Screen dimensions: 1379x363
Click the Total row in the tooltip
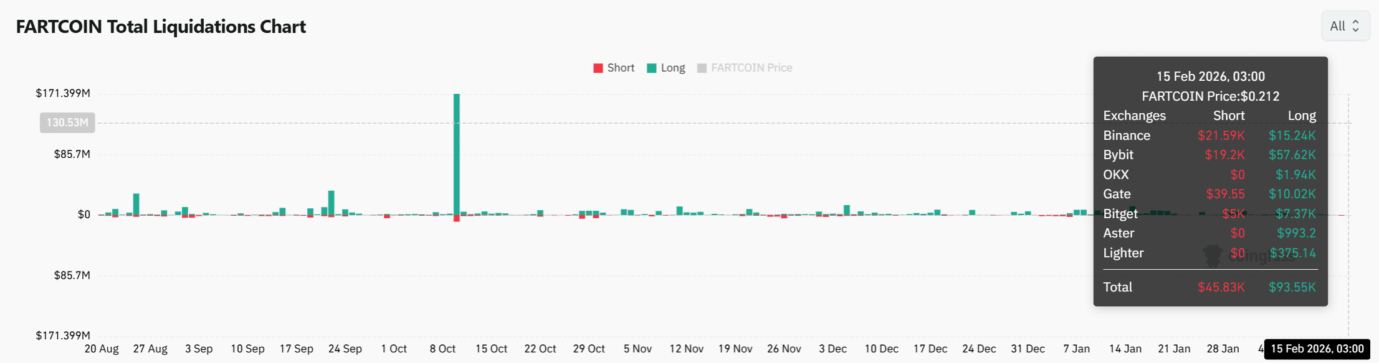1210,287
